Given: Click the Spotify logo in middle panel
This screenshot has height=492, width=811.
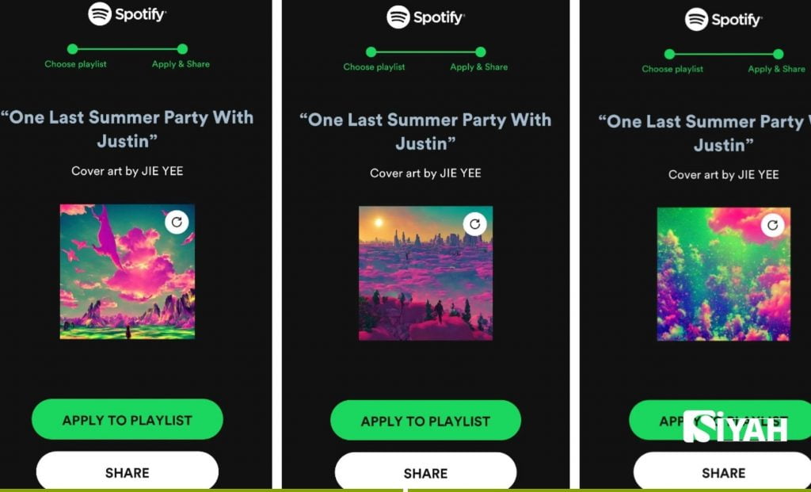Looking at the screenshot, I should [x=425, y=17].
